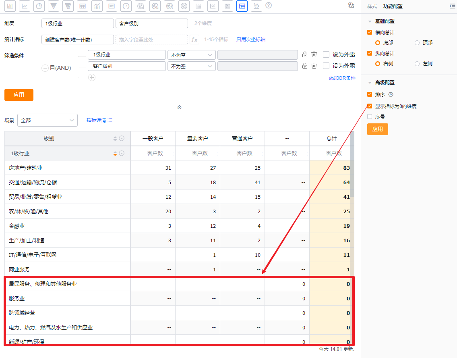Delete the 1级行业 filter with the trash icon
The height and width of the screenshot is (358, 457).
pos(314,54)
